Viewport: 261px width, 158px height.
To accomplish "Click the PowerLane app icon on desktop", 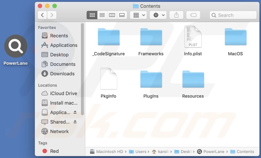I will click(x=16, y=46).
